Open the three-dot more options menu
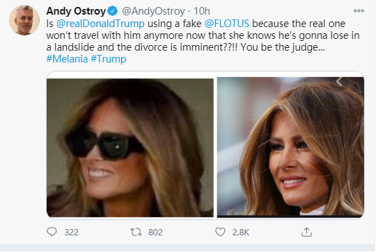The width and height of the screenshot is (378, 252). (x=359, y=10)
